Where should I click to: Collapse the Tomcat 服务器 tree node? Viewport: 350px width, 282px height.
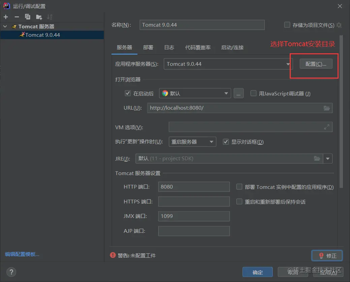click(x=5, y=26)
